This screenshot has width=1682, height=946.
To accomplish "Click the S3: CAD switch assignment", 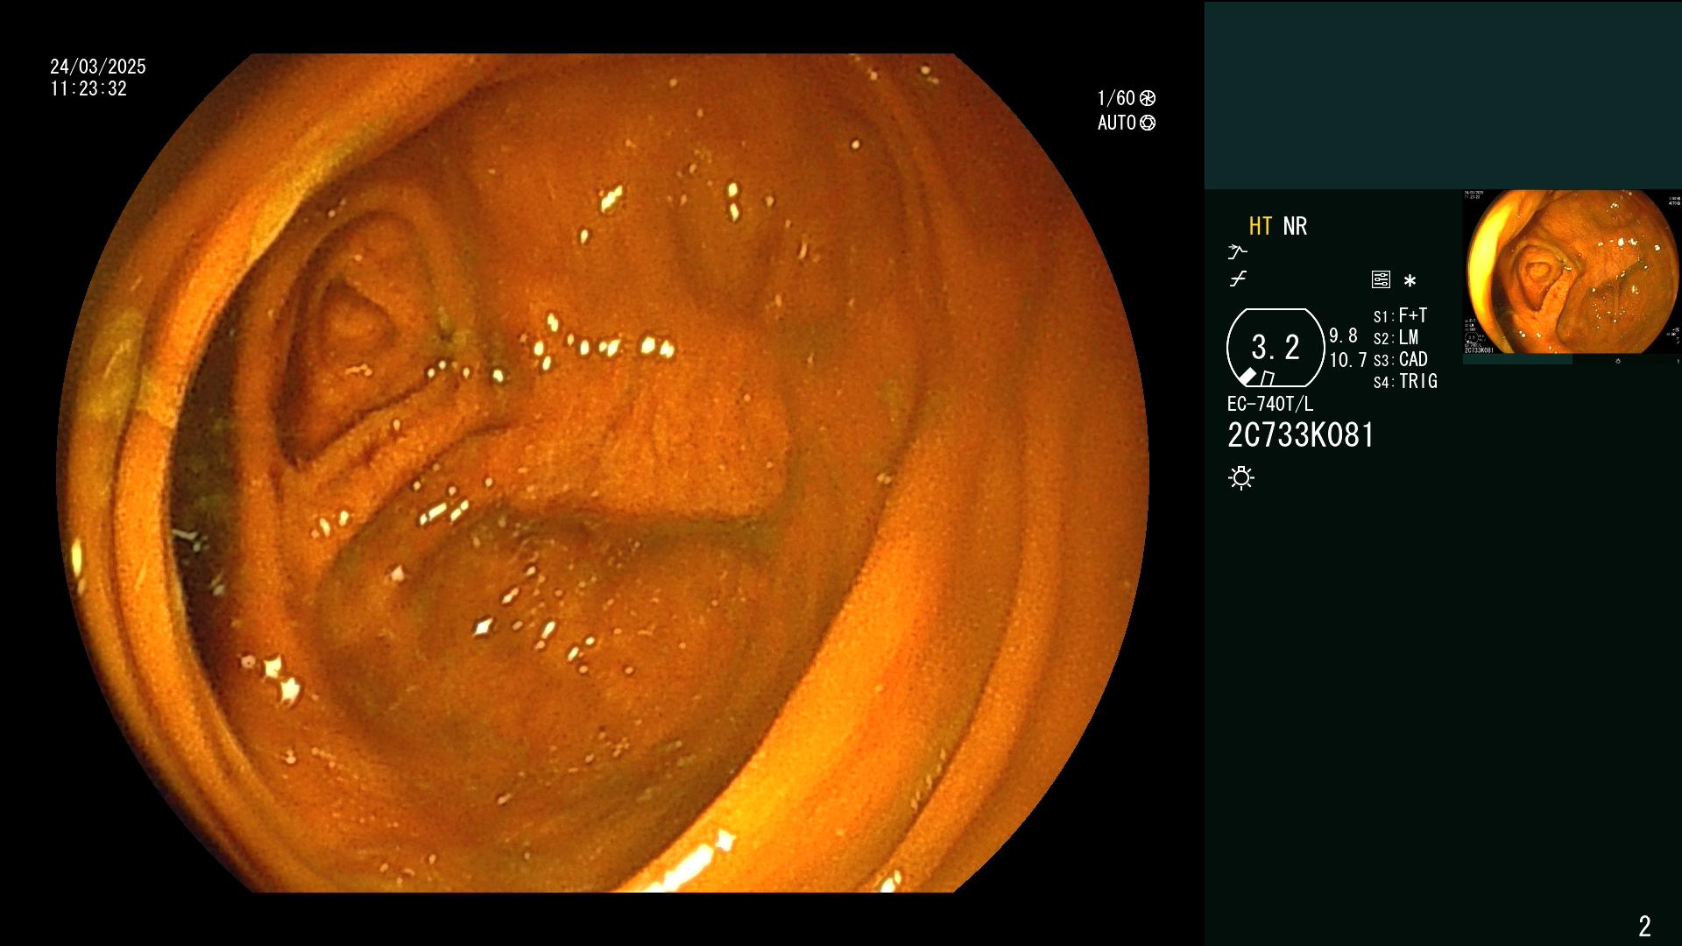I will 1401,359.
